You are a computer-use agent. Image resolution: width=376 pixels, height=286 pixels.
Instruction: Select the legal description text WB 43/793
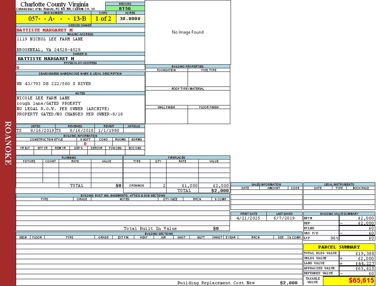[x=54, y=84]
